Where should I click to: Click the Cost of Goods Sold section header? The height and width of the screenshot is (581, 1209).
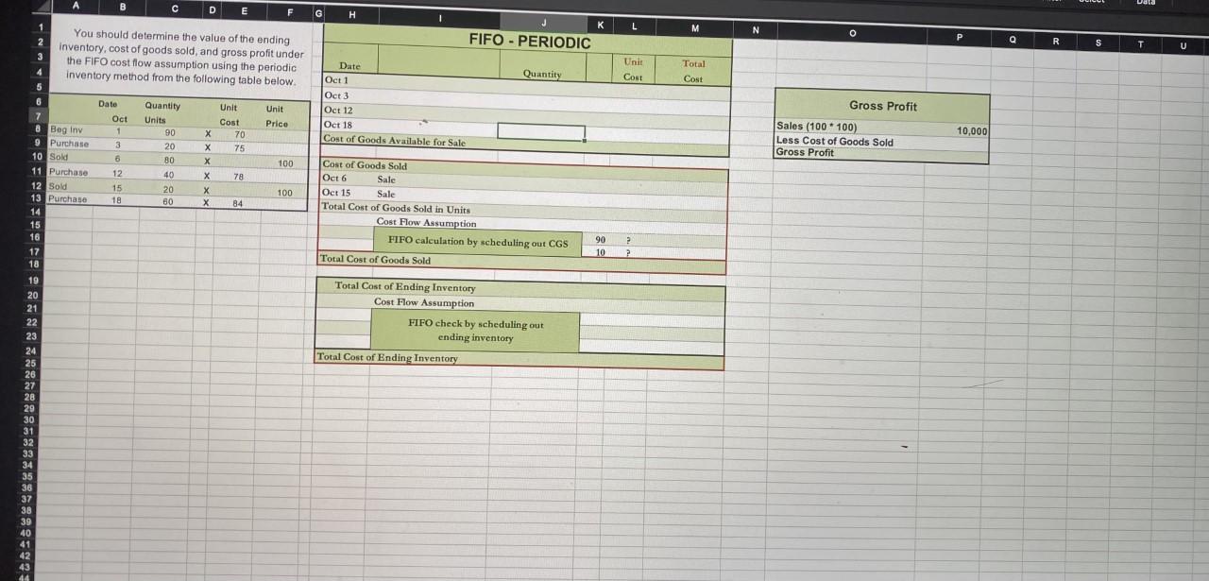click(x=366, y=165)
